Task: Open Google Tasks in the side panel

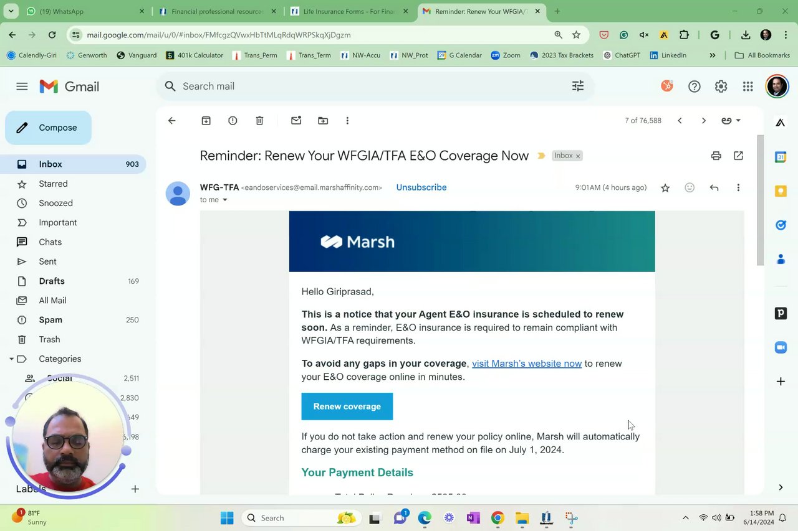Action: 781,225
